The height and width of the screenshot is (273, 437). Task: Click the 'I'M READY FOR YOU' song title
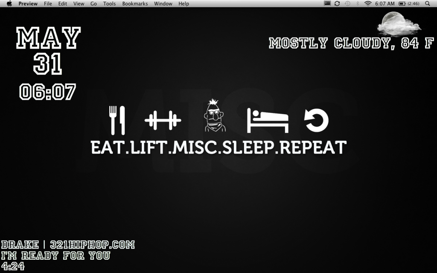click(x=56, y=256)
